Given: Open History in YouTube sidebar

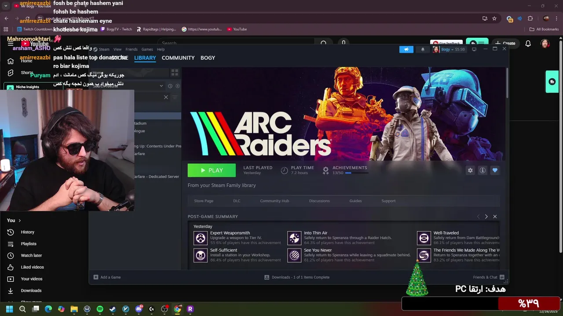Looking at the screenshot, I should (x=27, y=232).
